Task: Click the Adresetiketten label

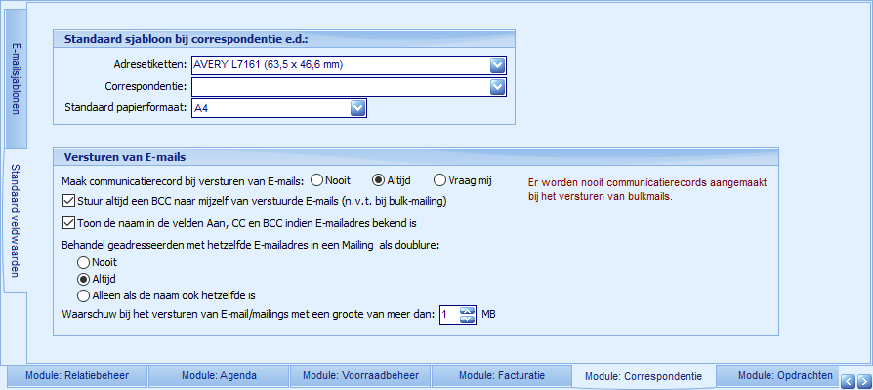Action: coord(149,65)
